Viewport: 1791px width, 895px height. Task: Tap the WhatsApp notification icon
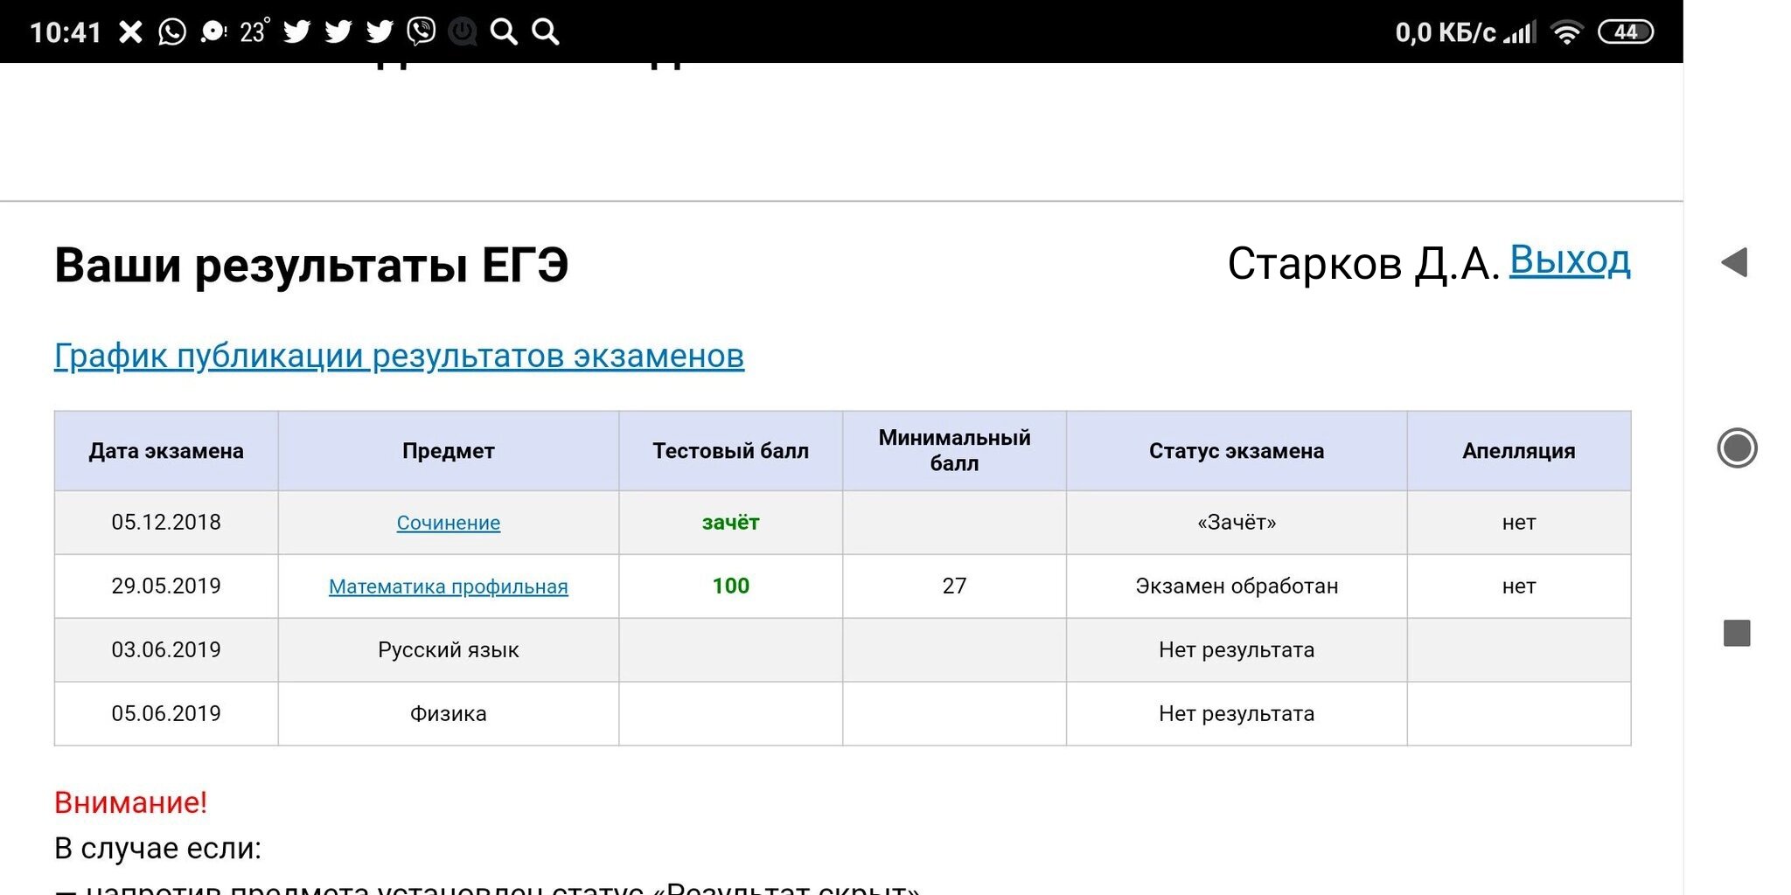click(x=172, y=32)
